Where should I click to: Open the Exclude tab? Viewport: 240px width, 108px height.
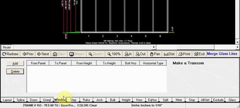pos(218,100)
